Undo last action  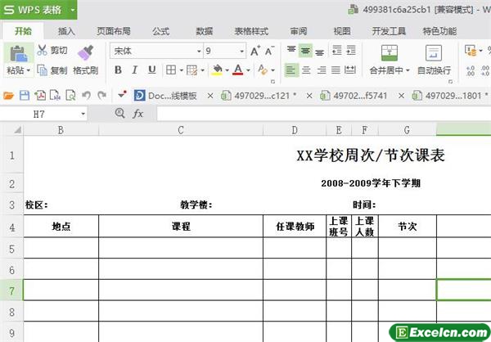[86, 95]
